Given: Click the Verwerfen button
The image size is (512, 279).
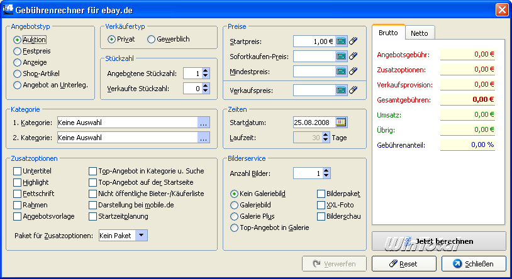Looking at the screenshot, I should 335,264.
